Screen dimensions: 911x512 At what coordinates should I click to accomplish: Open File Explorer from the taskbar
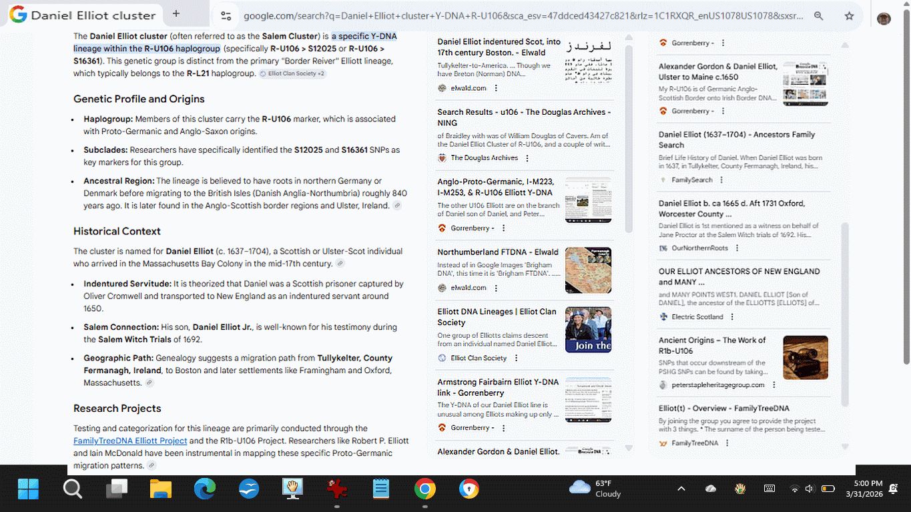point(161,489)
